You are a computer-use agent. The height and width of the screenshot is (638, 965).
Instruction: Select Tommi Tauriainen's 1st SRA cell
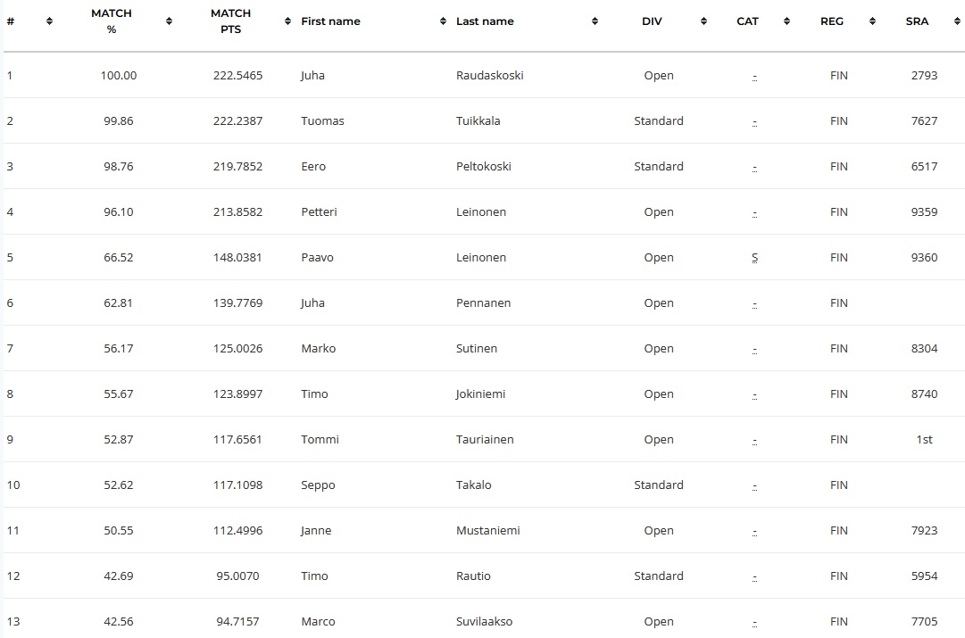(x=924, y=439)
